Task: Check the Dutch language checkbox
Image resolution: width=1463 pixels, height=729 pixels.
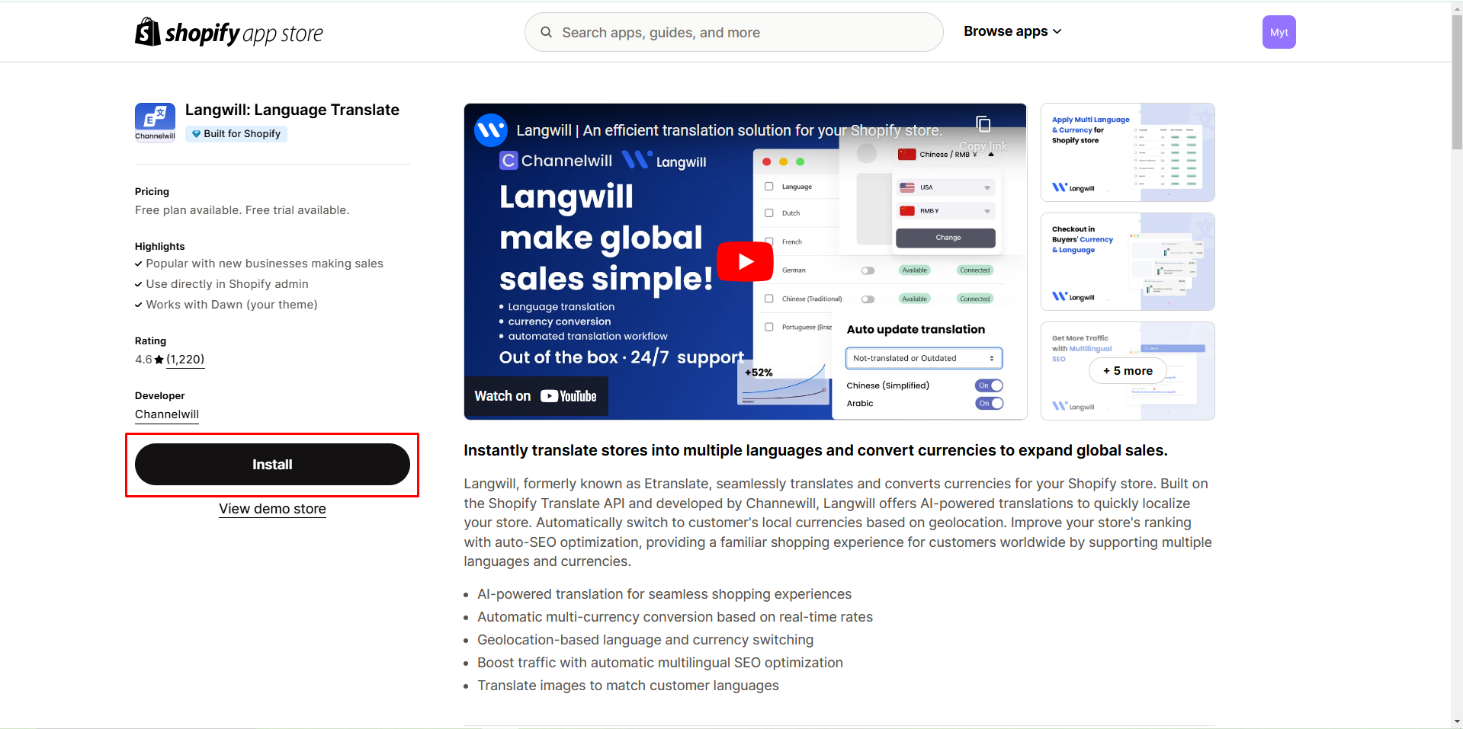Action: pos(770,213)
